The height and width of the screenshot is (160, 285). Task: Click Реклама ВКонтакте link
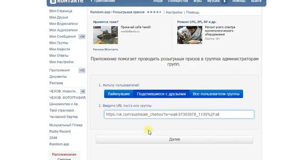tap(105, 49)
